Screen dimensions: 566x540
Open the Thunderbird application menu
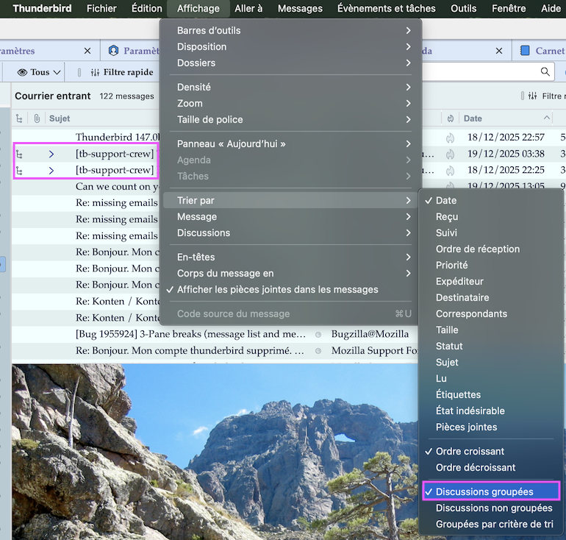42,9
